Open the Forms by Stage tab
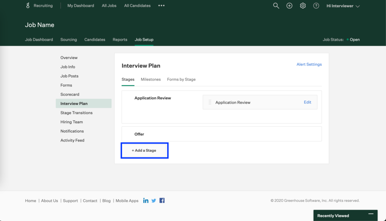This screenshot has height=221, width=386. pos(181,79)
